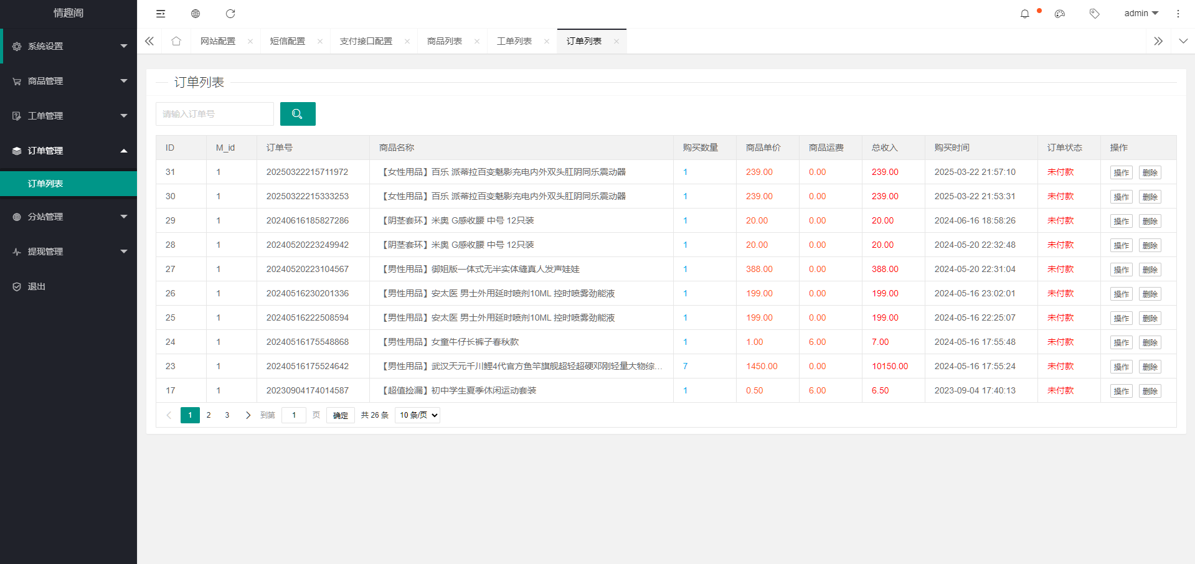
Task: Open the notification bell
Action: click(x=1024, y=14)
